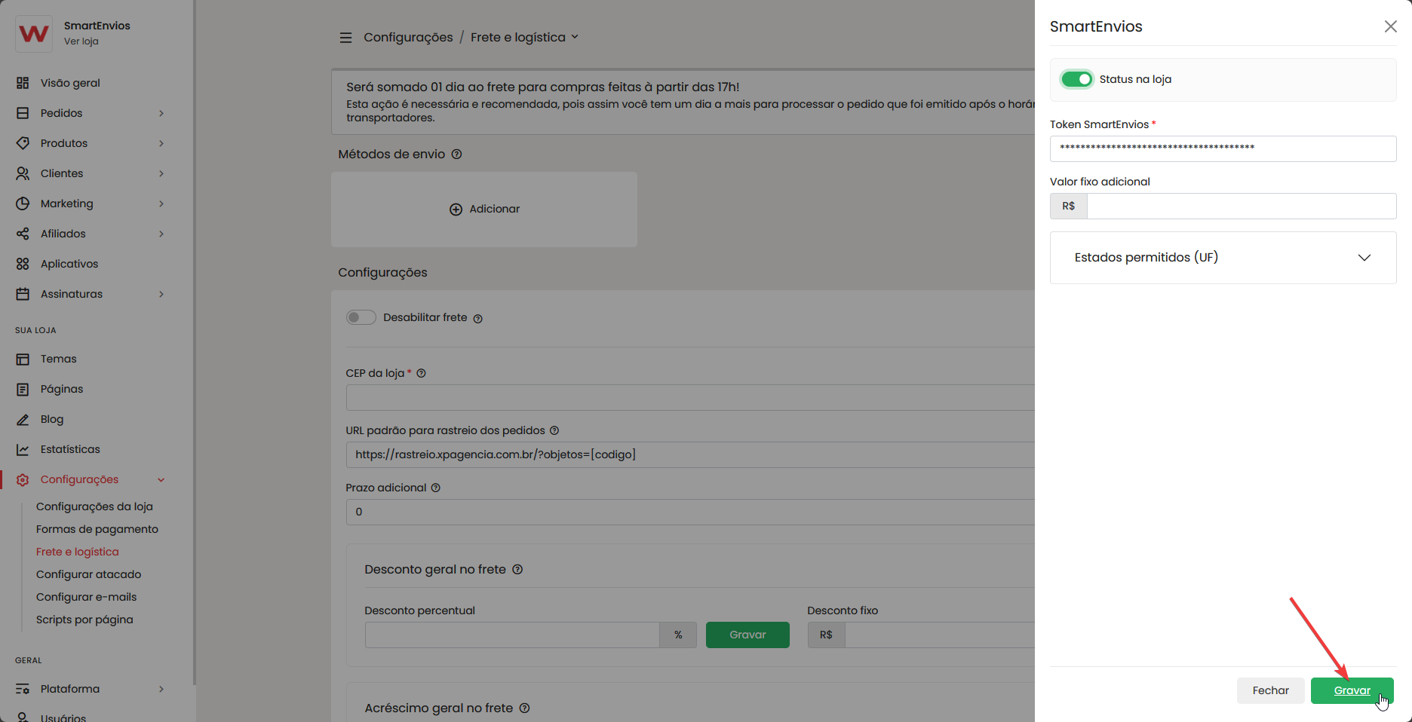
Task: Click the Aplicativos grid icon
Action: point(23,264)
